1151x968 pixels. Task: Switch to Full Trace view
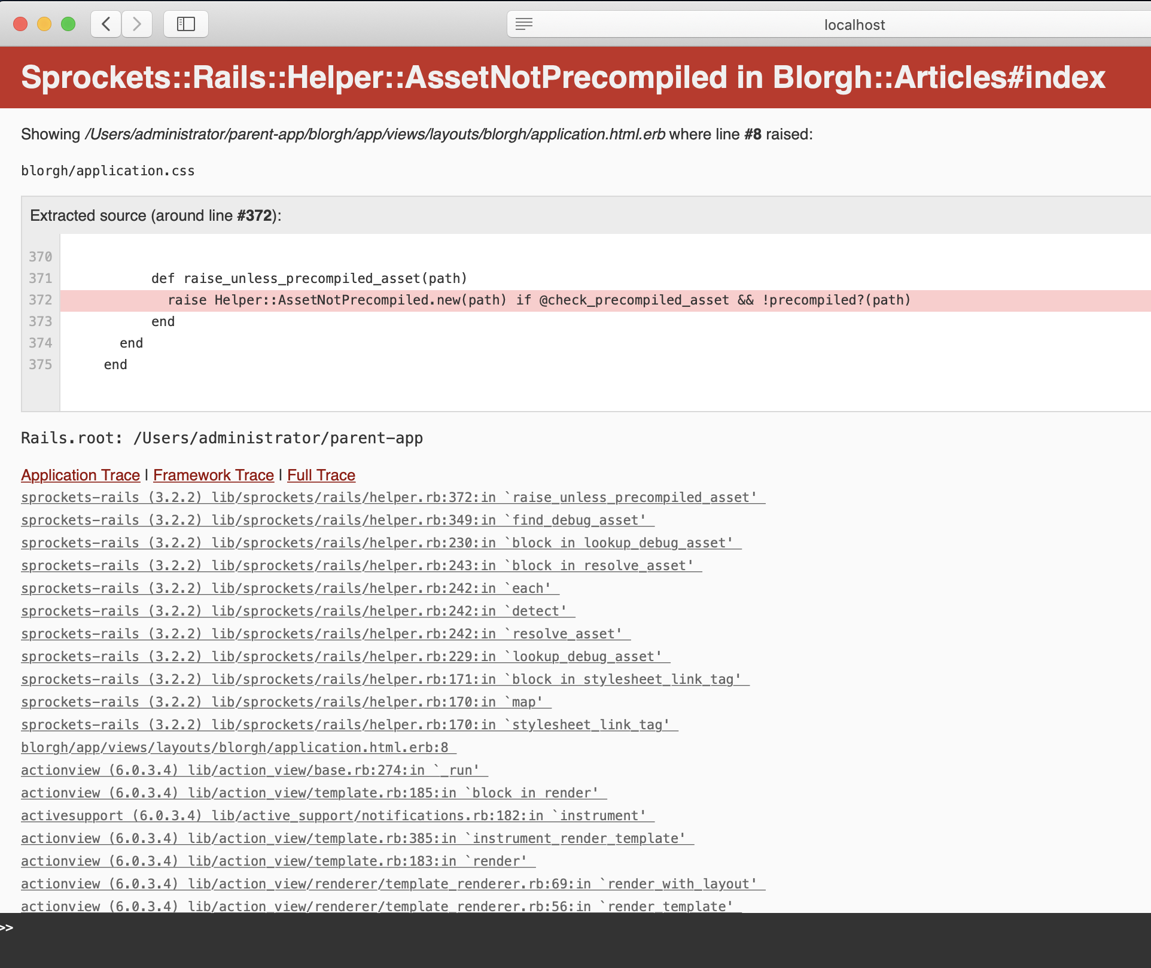click(321, 475)
